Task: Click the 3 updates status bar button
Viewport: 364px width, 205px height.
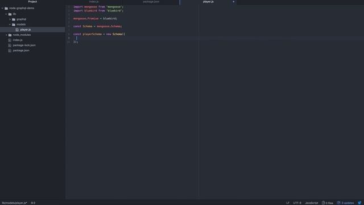Action: 346,203
